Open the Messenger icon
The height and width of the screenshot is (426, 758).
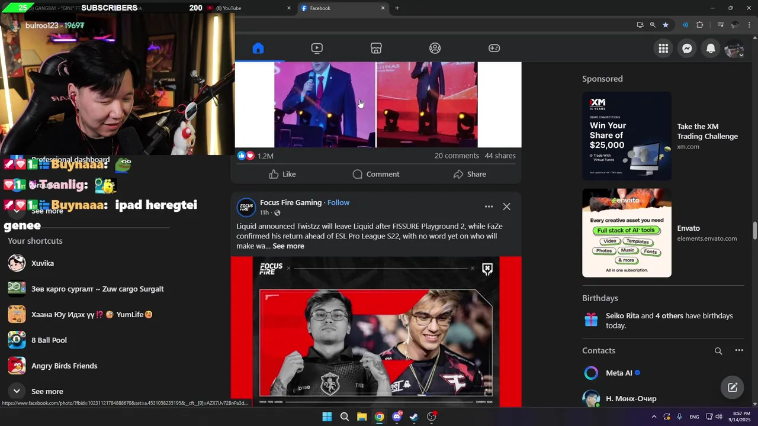(x=687, y=49)
